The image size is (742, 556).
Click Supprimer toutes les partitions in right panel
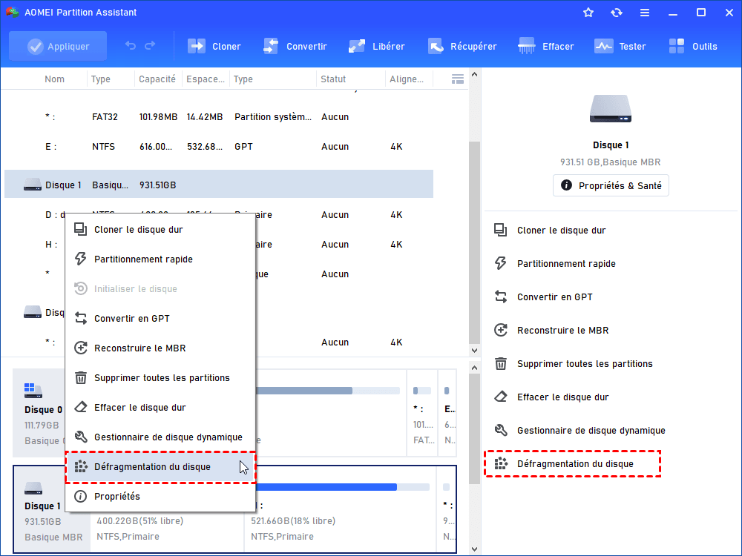[585, 364]
